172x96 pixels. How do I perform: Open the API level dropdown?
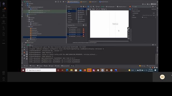(103, 7)
